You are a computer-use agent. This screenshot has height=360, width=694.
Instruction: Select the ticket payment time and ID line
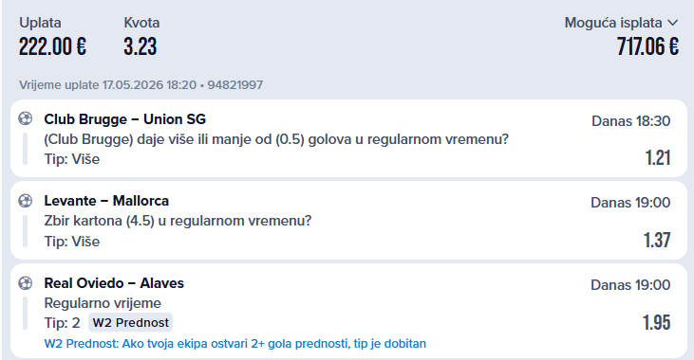141,85
